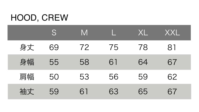
Task: Click the 身丈 row label
Action: coord(27,48)
